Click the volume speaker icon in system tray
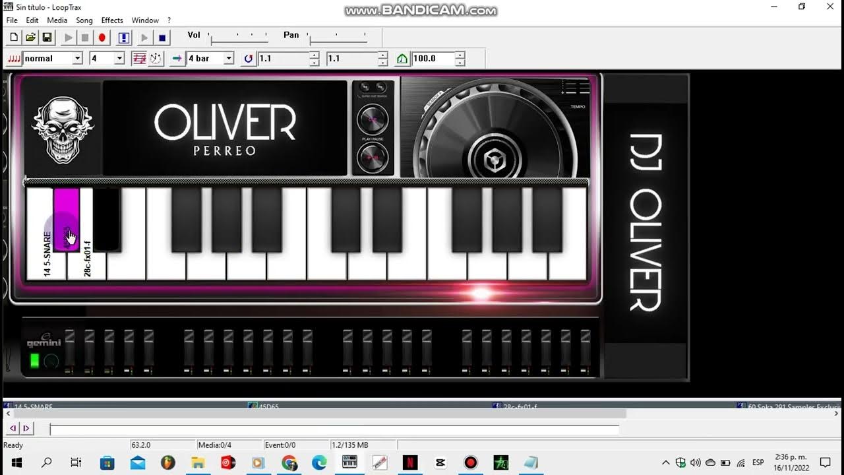844x475 pixels. pos(695,462)
